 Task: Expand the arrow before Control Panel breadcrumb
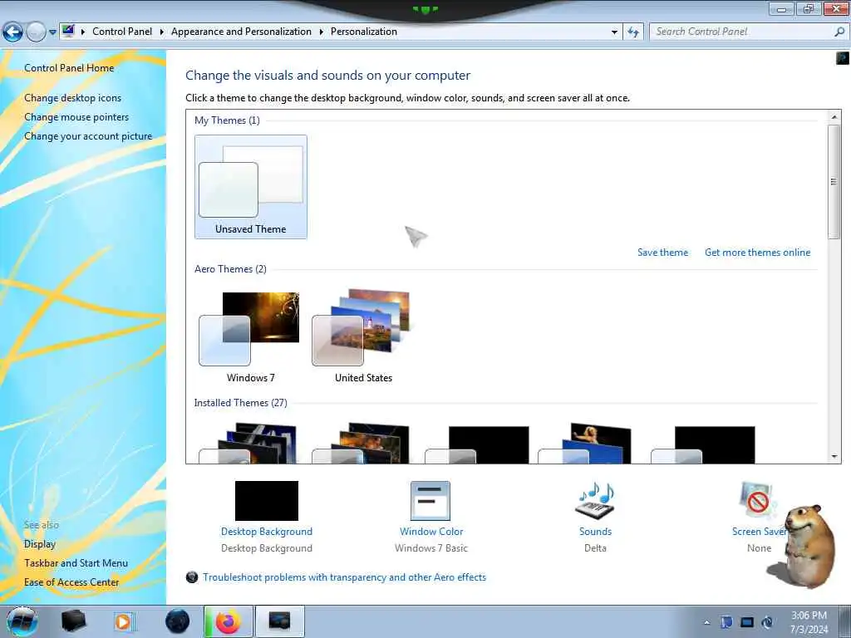pyautogui.click(x=83, y=32)
